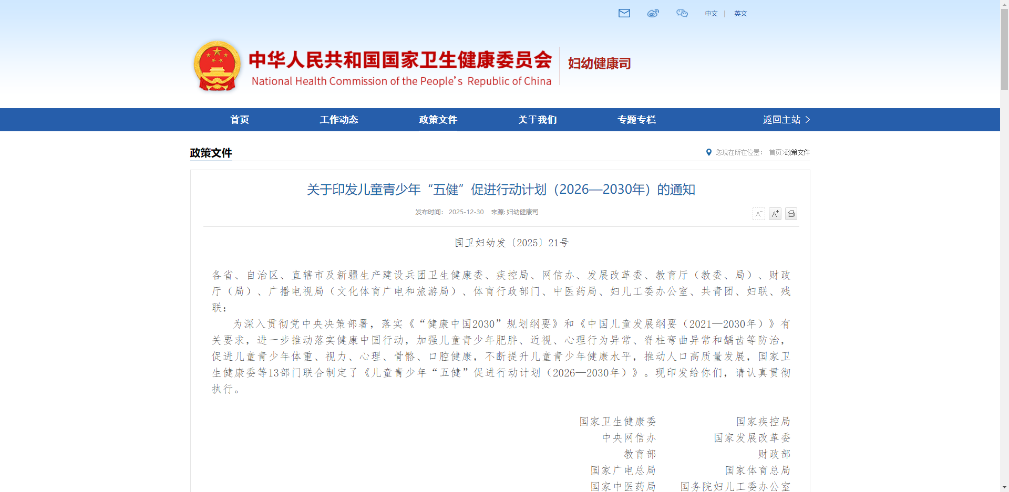The height and width of the screenshot is (492, 1009).
Task: Click the email envelope icon in header
Action: tap(624, 13)
